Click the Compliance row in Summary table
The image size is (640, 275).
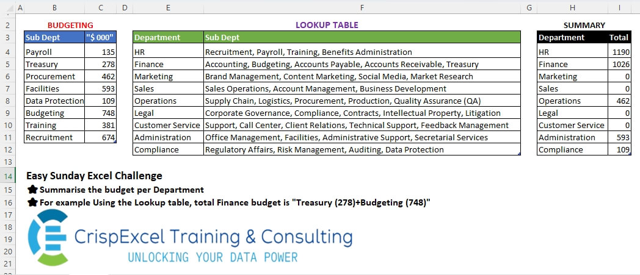pyautogui.click(x=584, y=150)
